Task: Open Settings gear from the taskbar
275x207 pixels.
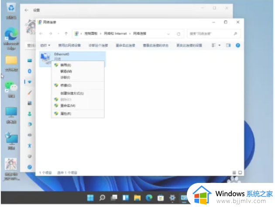Action: click(172, 198)
